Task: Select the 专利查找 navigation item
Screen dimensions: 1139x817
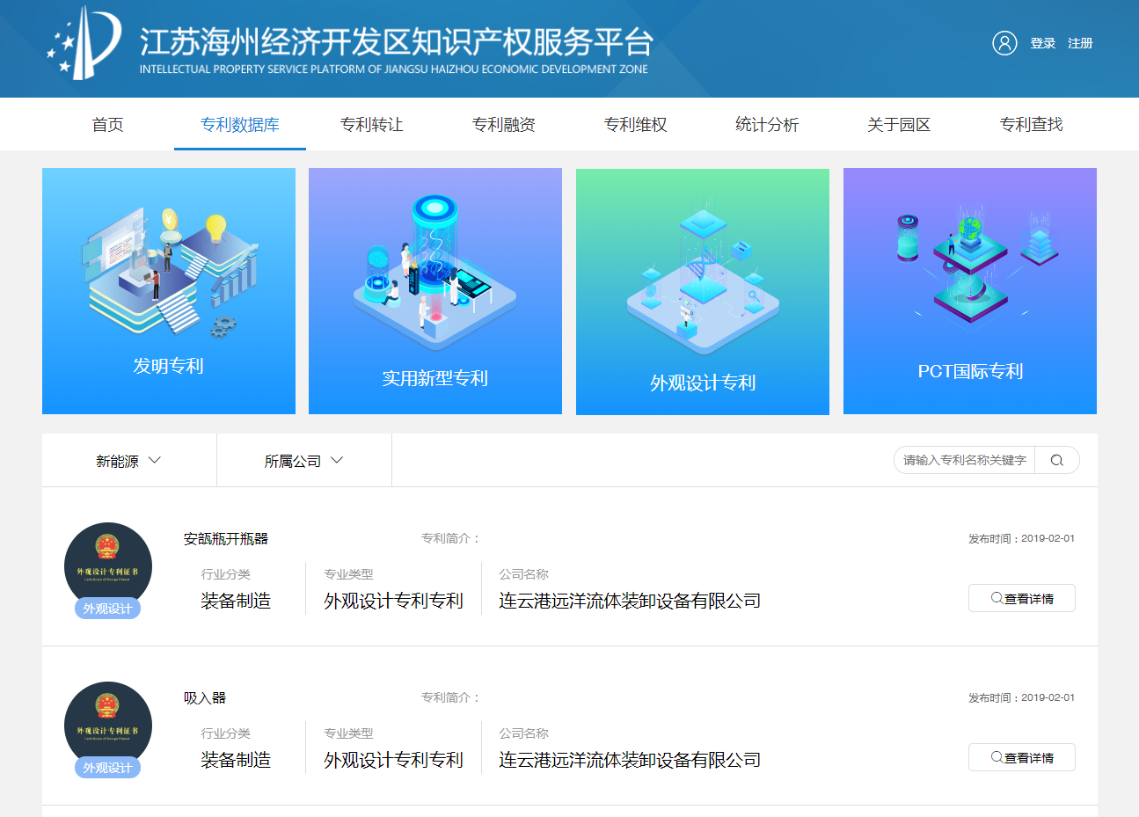Action: pos(1031,125)
